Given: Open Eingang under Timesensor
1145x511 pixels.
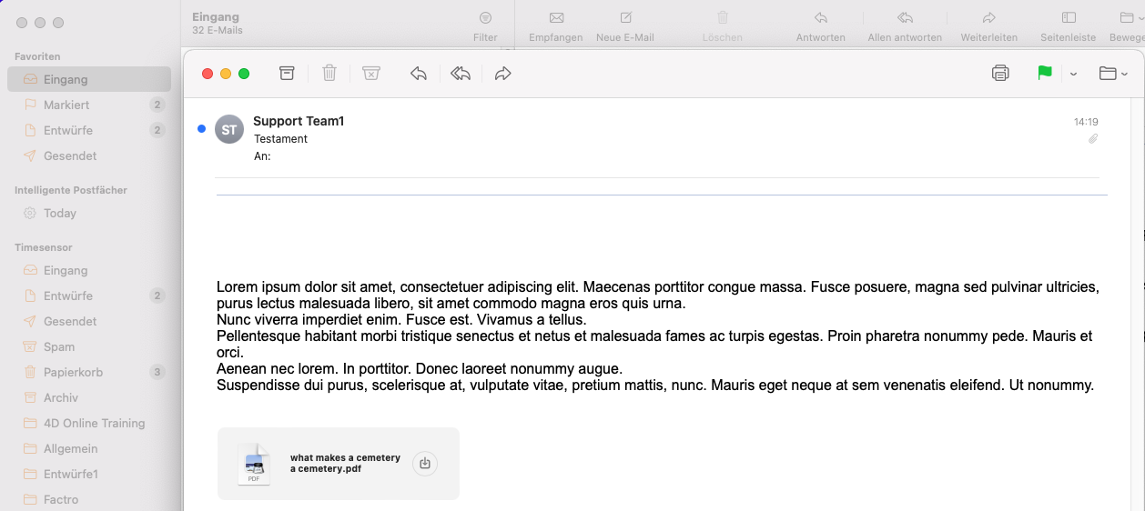Looking at the screenshot, I should pos(89,270).
